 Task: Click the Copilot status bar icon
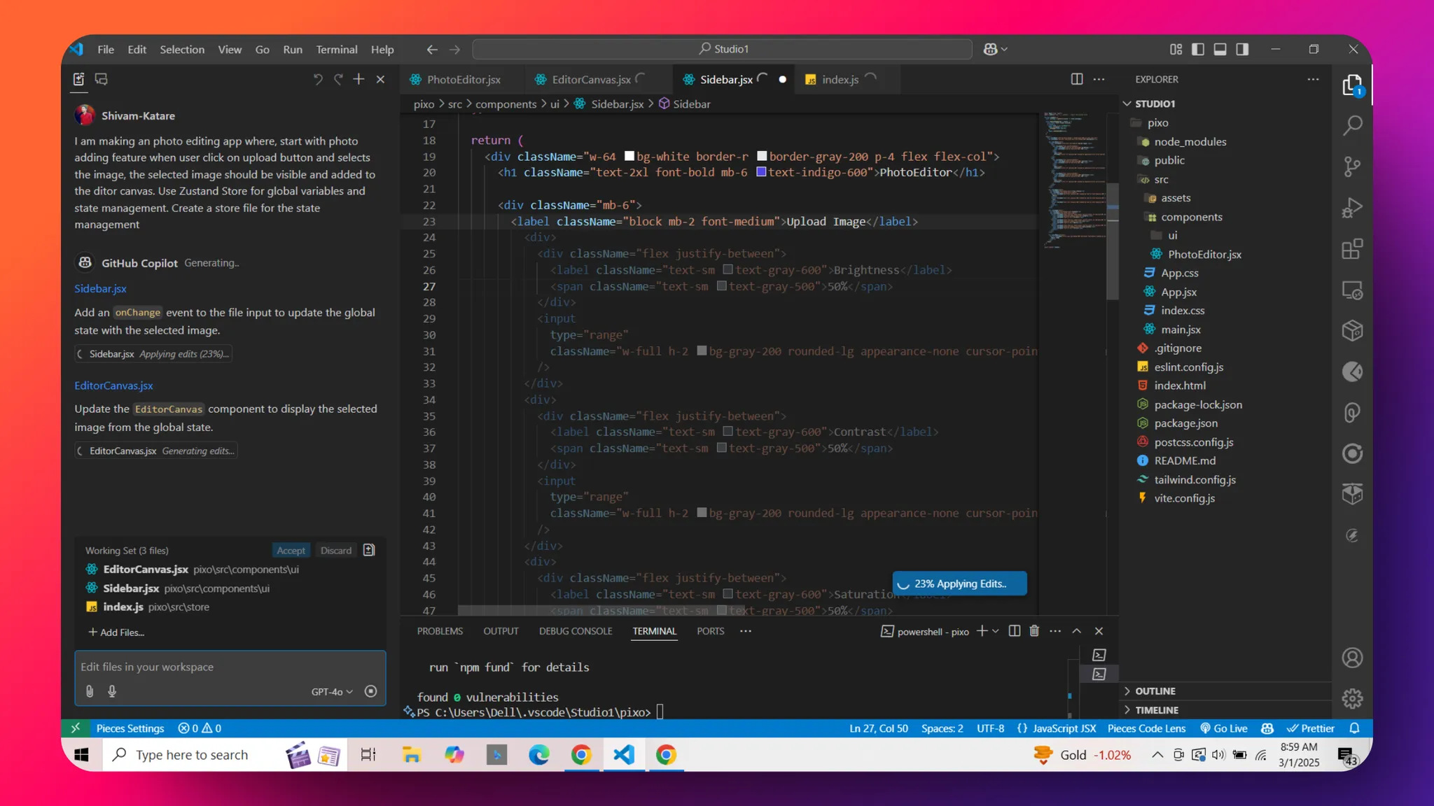point(1267,728)
